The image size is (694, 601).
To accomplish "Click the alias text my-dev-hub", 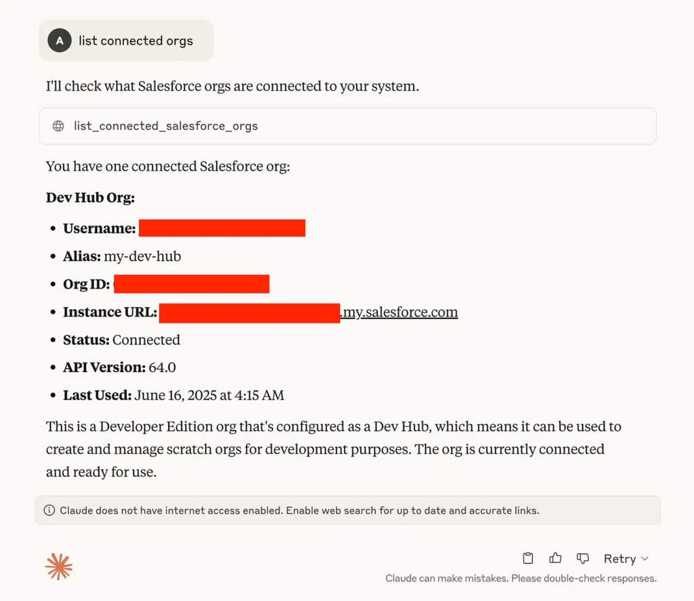I will 142,256.
